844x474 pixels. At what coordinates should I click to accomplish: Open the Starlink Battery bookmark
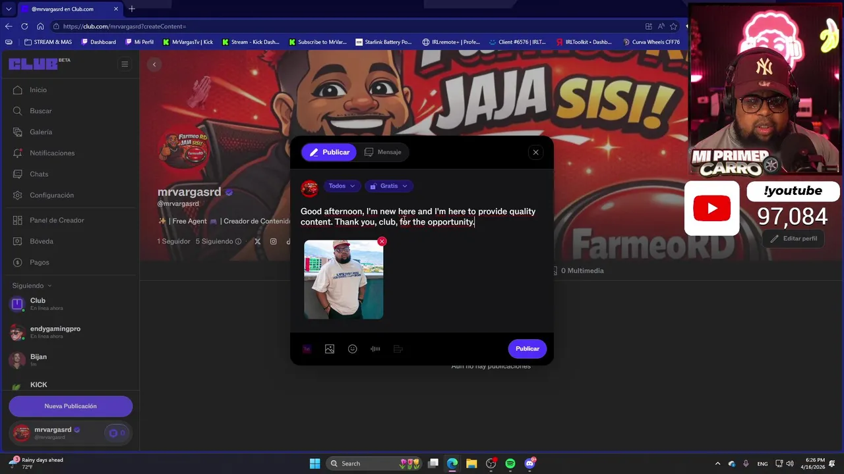pos(383,42)
